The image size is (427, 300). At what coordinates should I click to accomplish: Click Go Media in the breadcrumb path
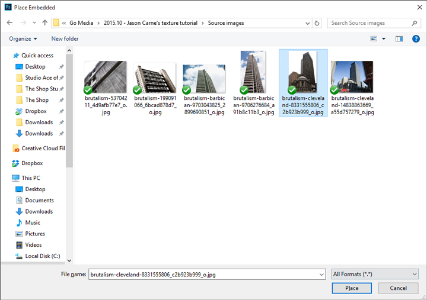point(81,23)
